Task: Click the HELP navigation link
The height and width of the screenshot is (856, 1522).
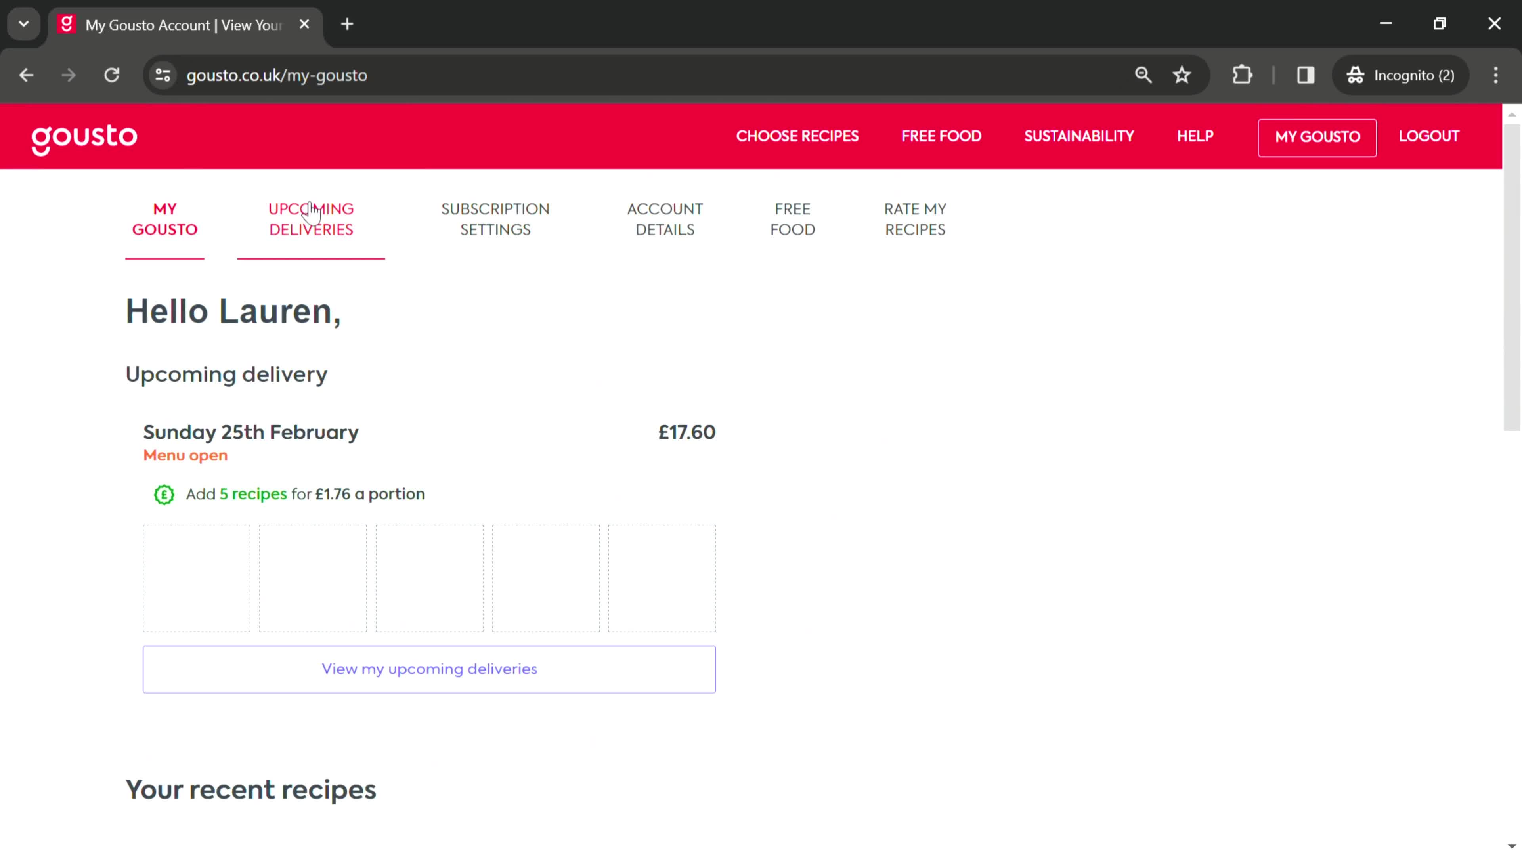Action: pyautogui.click(x=1195, y=136)
